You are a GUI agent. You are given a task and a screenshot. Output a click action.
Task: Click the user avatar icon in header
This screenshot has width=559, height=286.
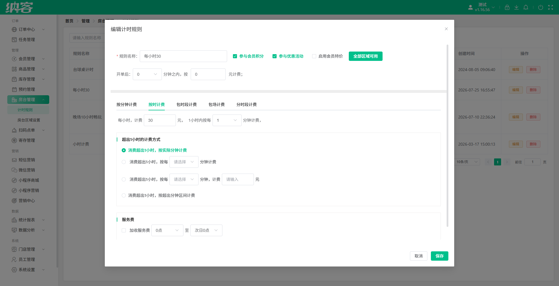click(x=470, y=7)
